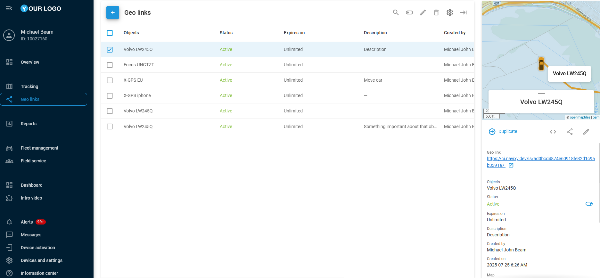Click the pencil edit icon in toolbar
The height and width of the screenshot is (278, 600).
tap(423, 12)
